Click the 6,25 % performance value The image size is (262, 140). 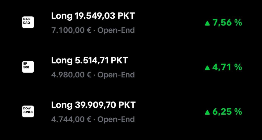click(x=227, y=112)
